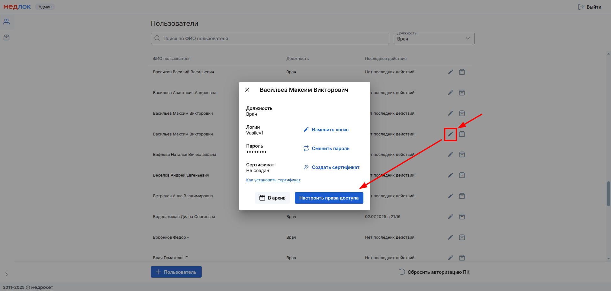Click Изменить логин in the dialog
Screen dimensions: 611x291
point(326,130)
